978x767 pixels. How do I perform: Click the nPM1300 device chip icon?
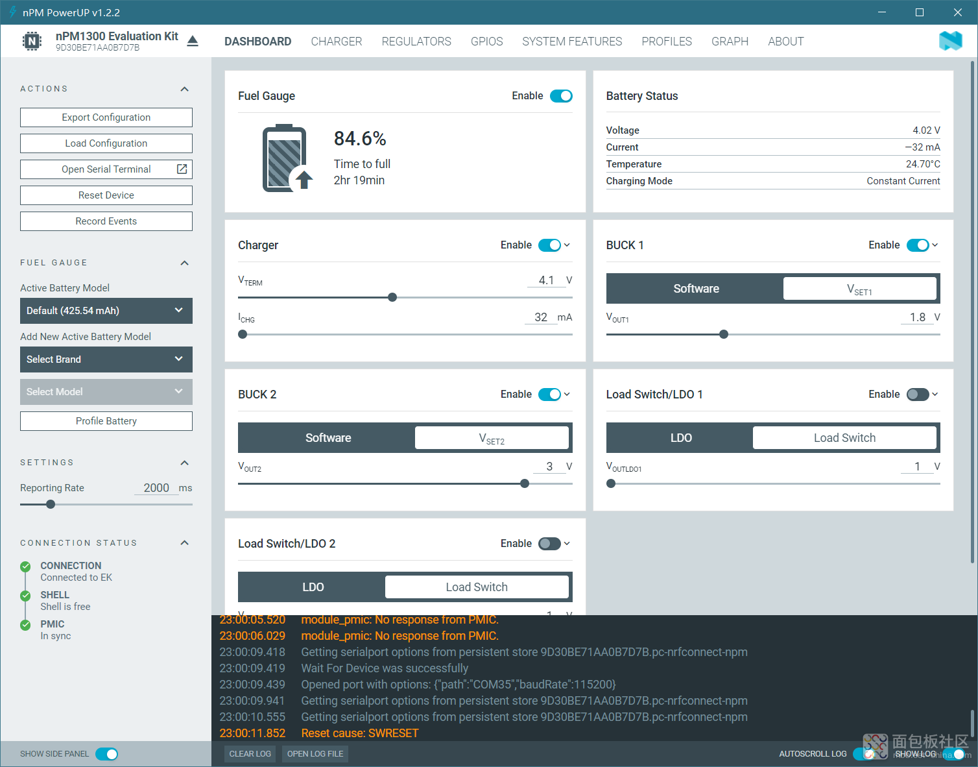click(32, 42)
